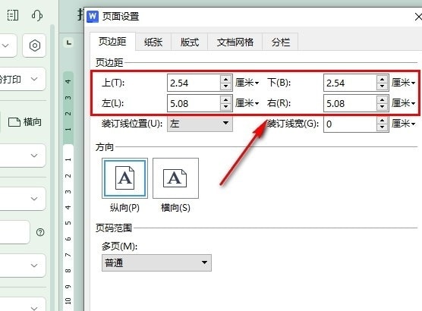Increase the top margin 上(T) with up arrow
Screen dimensions: 422x311
tap(225, 79)
